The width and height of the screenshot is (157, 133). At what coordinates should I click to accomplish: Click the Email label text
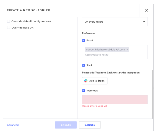(x=90, y=40)
